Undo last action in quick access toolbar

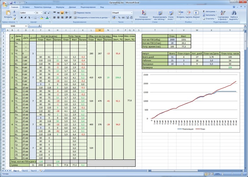pos(15,3)
